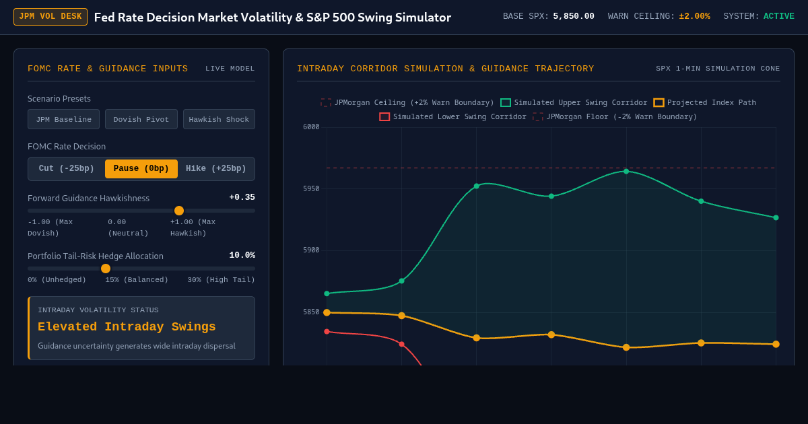Viewport: 808px width, 424px height.
Task: Click the last green upper corridor point
Action: coord(776,218)
